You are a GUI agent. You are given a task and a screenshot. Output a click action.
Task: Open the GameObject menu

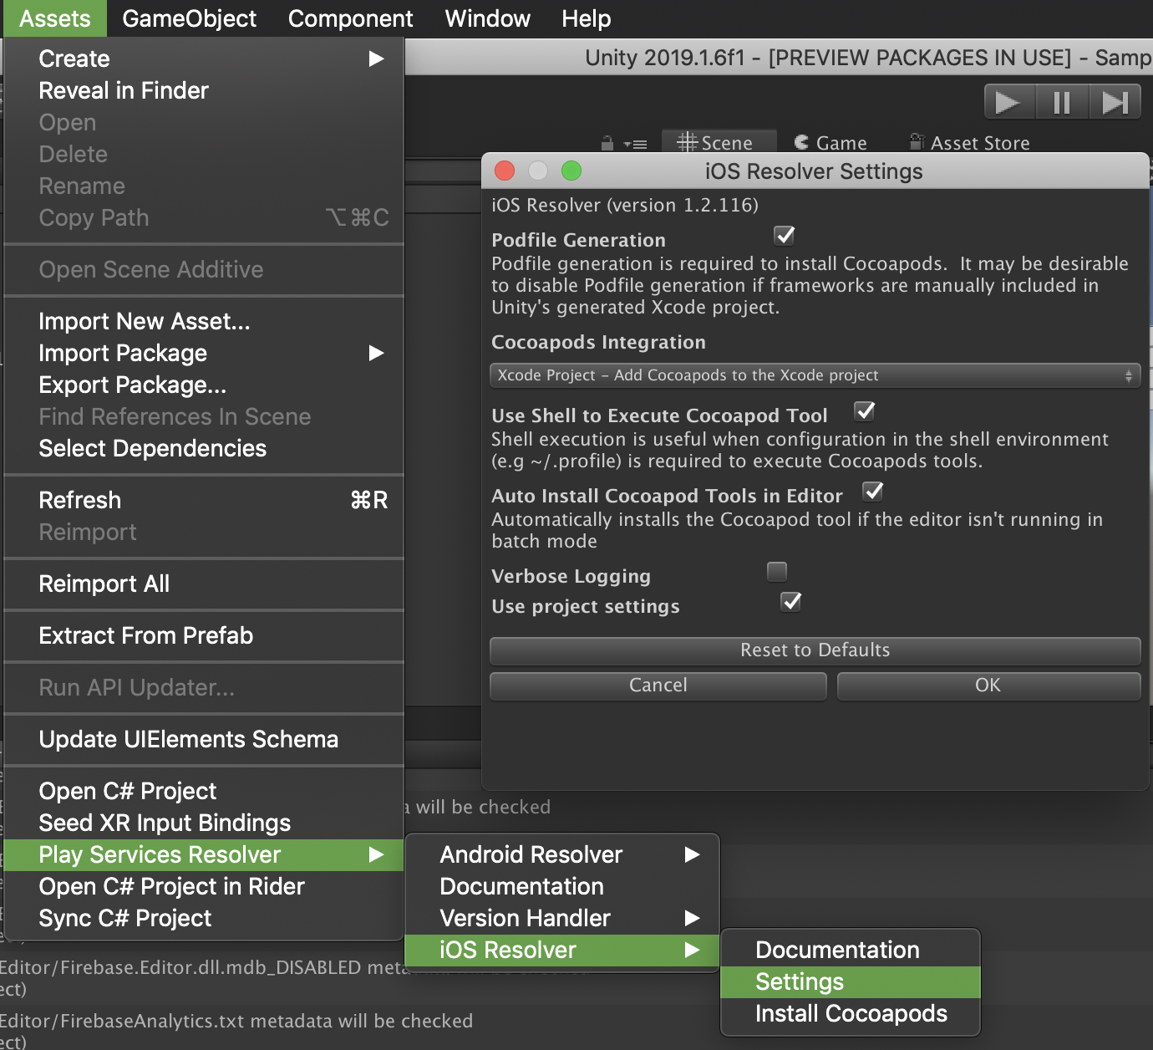[x=190, y=18]
